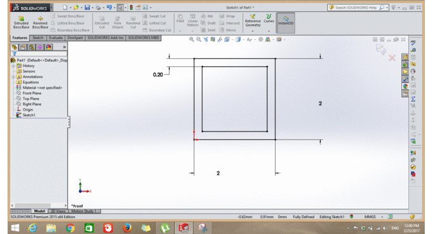Open the MMGS unit system dropdown
This screenshot has width=433, height=234.
coord(382,217)
